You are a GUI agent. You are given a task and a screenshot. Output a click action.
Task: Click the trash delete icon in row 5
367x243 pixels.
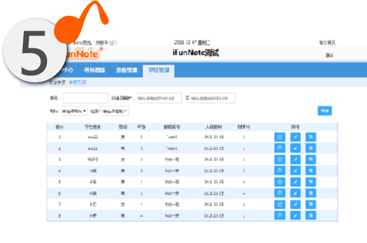311,182
